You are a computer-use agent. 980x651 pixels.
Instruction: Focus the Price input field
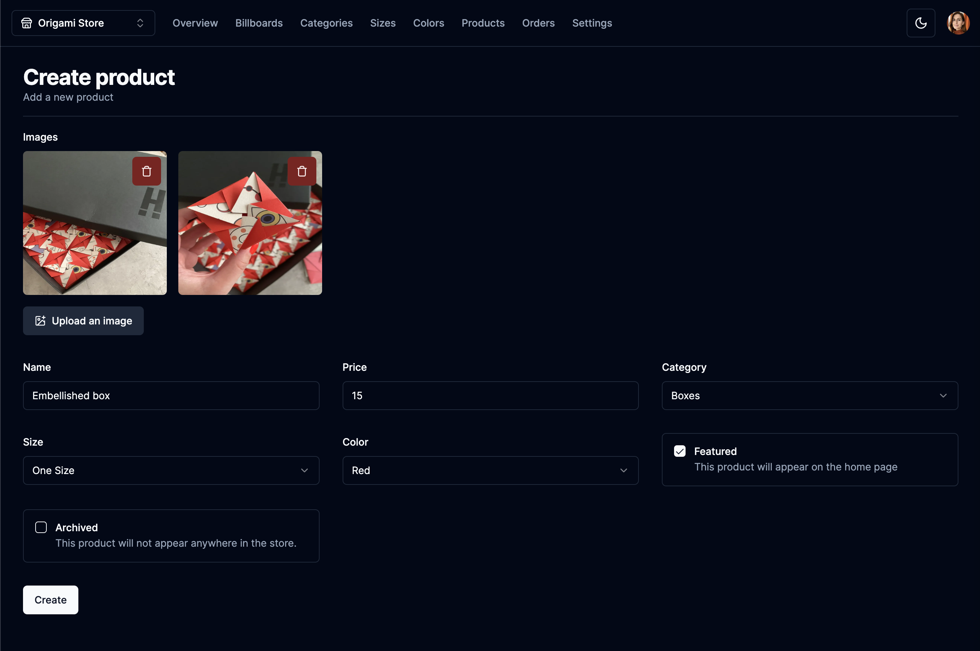(490, 395)
